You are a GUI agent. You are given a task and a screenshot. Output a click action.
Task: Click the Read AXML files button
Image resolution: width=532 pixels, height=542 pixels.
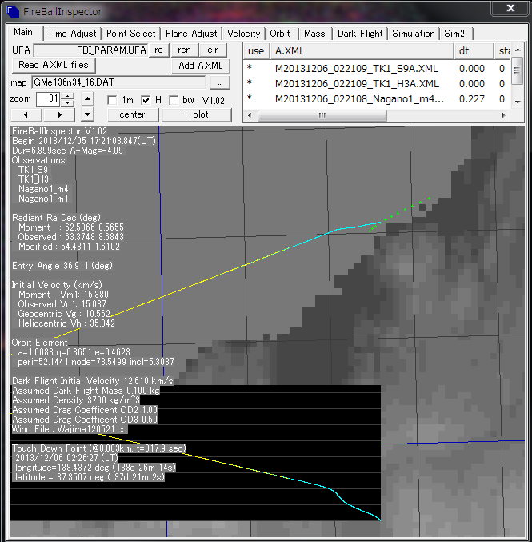point(54,65)
